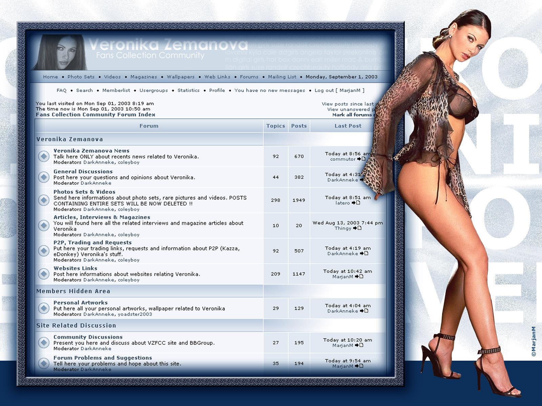
Task: Open the Memberlist link
Action: [x=116, y=90]
